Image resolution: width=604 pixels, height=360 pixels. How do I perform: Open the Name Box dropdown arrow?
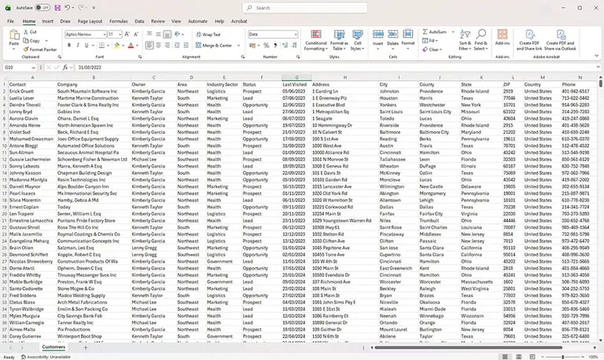[34, 68]
